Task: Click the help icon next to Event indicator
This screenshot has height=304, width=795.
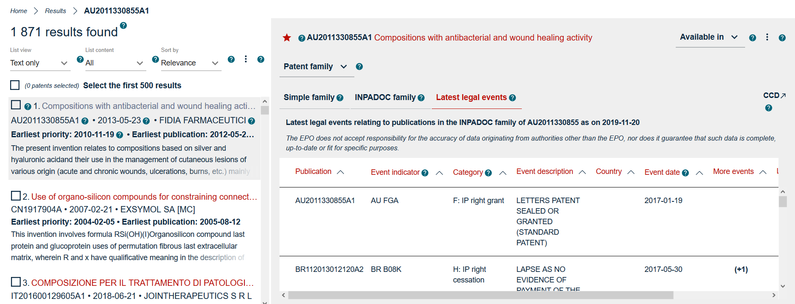Action: [425, 173]
